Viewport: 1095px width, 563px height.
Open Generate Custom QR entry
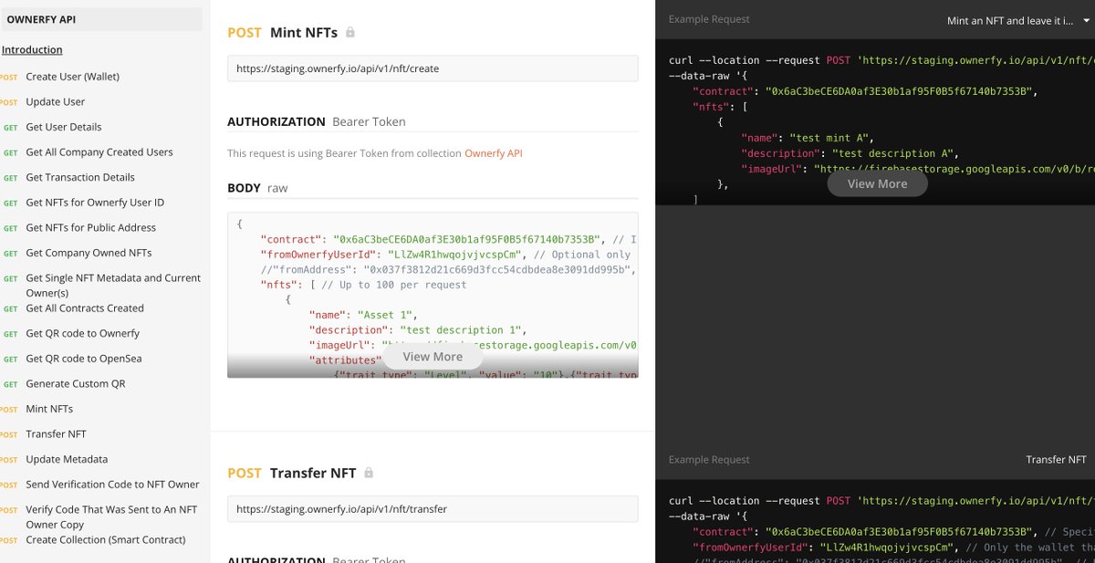point(76,384)
